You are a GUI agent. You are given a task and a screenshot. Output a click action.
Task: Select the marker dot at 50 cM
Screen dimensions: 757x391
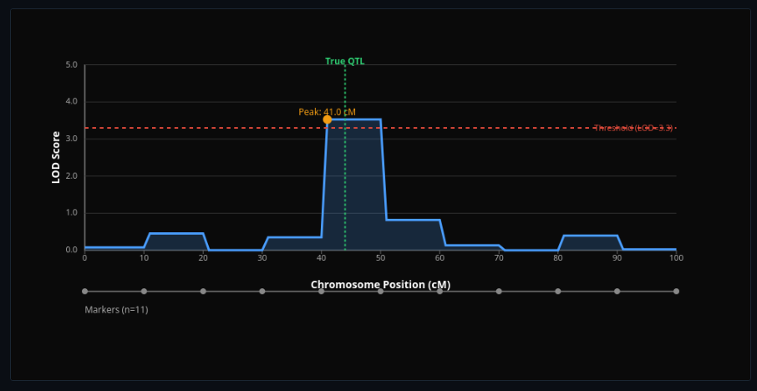click(x=380, y=291)
